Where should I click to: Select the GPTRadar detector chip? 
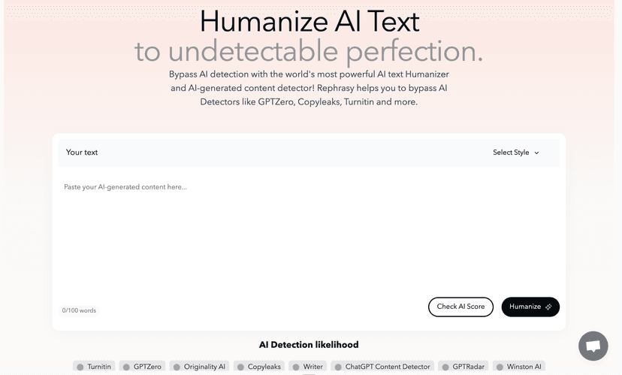coord(463,367)
